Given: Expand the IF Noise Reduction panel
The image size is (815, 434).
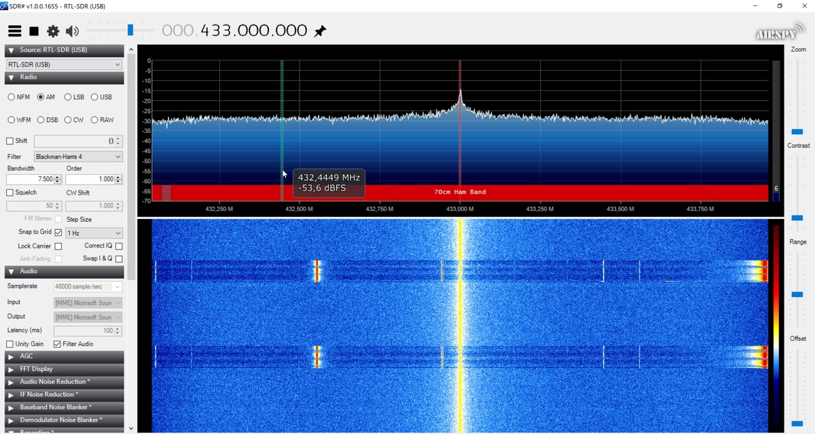Looking at the screenshot, I should click(65, 395).
